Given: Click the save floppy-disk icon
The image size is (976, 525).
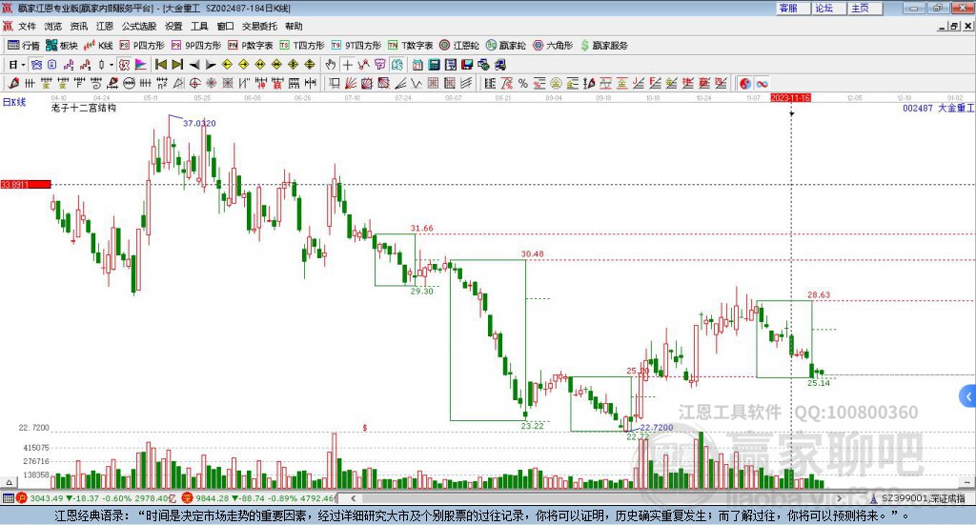Looking at the screenshot, I should pyautogui.click(x=467, y=65).
